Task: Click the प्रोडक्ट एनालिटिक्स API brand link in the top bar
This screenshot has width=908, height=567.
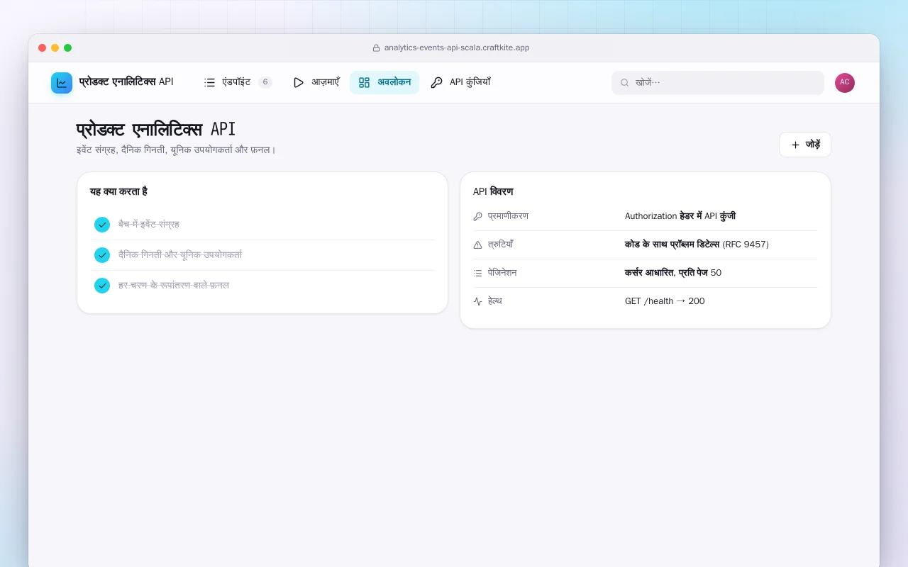Action: pos(112,83)
